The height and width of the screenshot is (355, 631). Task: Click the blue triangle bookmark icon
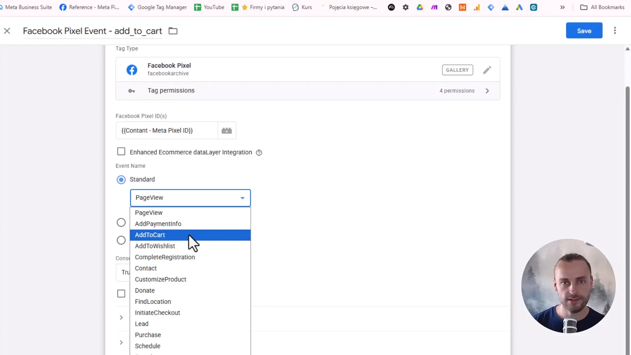pyautogui.click(x=505, y=7)
